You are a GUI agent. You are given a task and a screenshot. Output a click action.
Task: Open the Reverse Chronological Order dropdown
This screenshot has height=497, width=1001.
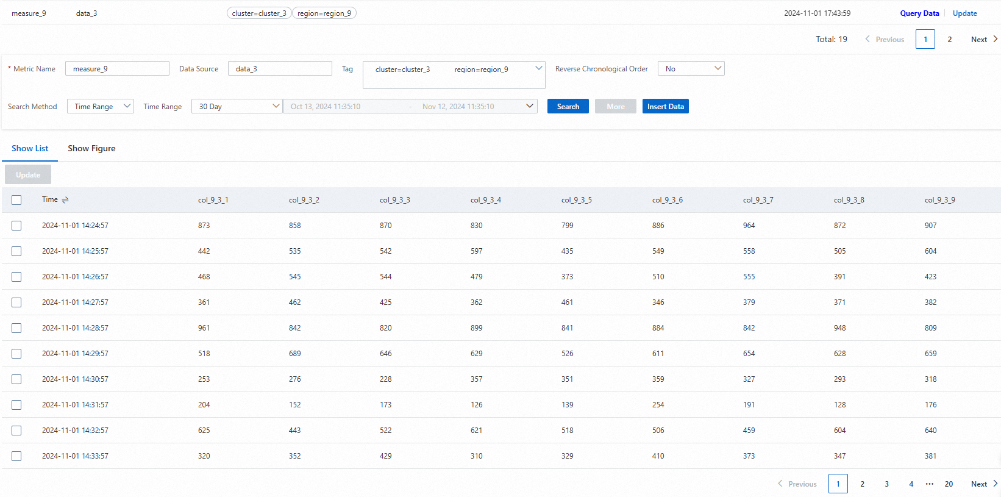[x=691, y=69]
